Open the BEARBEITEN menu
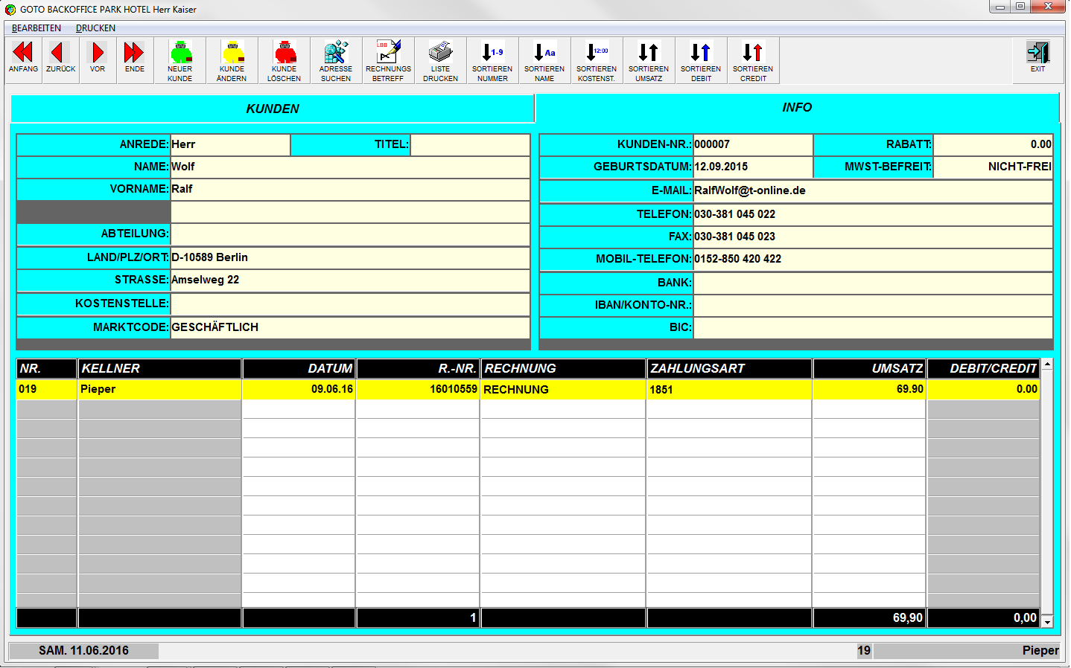This screenshot has width=1071, height=668. point(36,28)
